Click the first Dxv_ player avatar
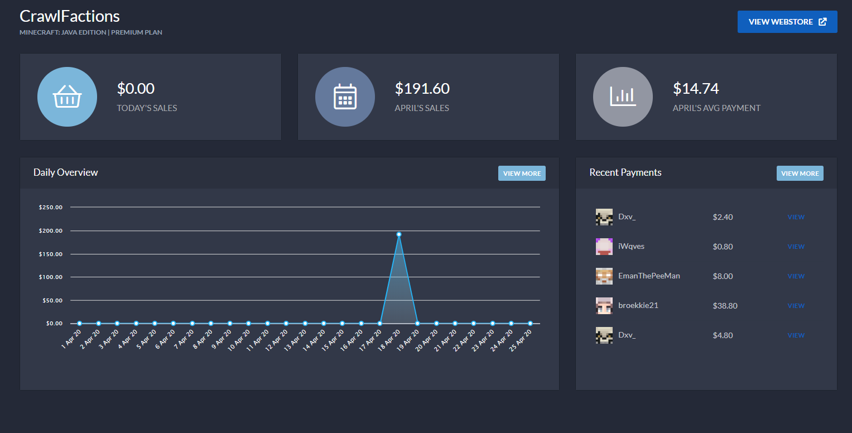The height and width of the screenshot is (433, 852). (x=604, y=217)
